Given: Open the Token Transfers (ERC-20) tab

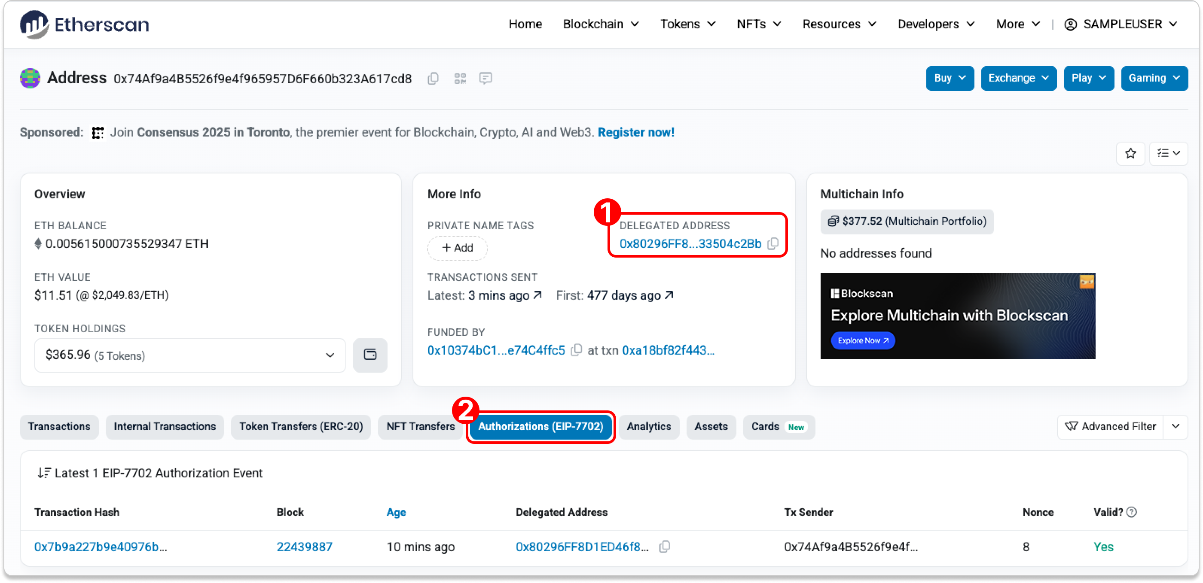Looking at the screenshot, I should (301, 426).
